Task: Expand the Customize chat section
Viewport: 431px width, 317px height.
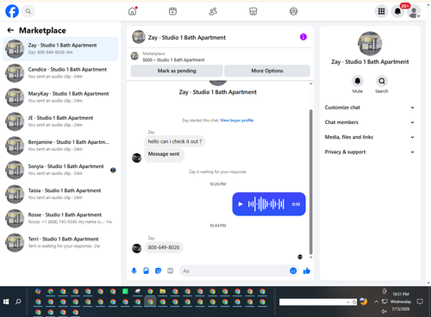Action: click(x=370, y=108)
